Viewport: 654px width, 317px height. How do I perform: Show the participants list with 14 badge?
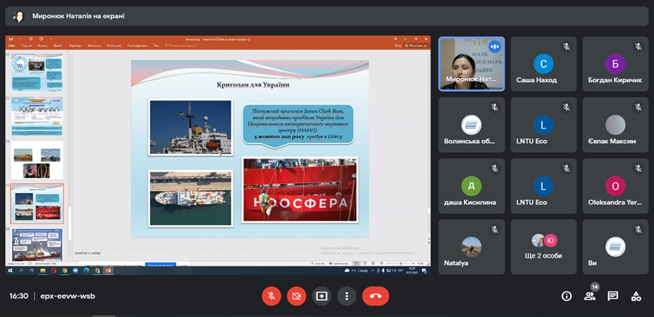(x=590, y=296)
